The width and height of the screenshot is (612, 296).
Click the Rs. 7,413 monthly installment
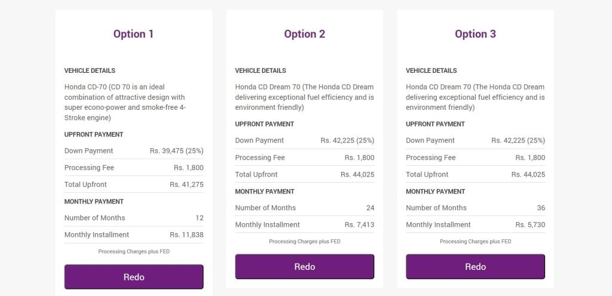click(359, 225)
